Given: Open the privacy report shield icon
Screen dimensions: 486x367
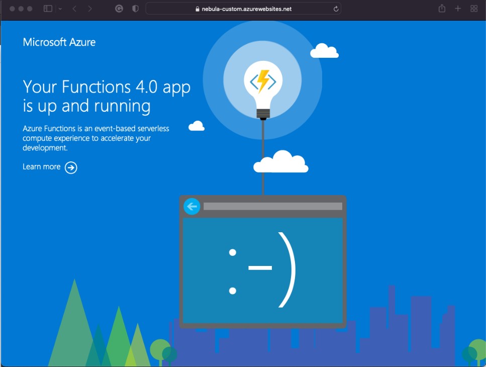Looking at the screenshot, I should tap(135, 9).
